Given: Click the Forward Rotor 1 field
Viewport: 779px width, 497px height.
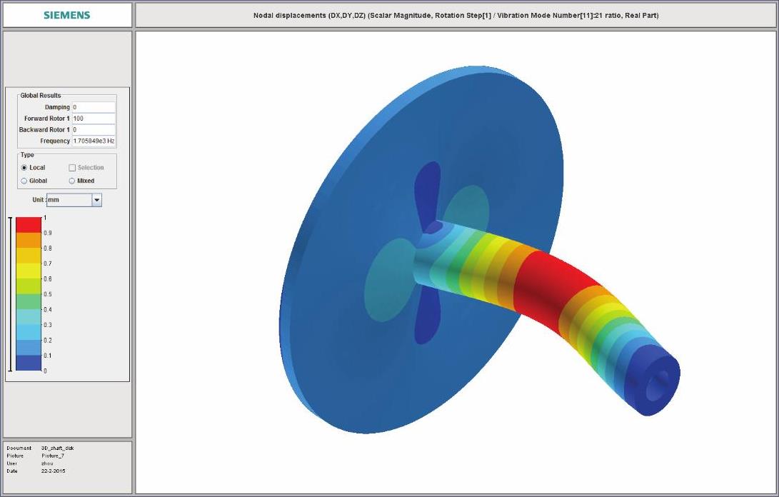Looking at the screenshot, I should coord(93,119).
